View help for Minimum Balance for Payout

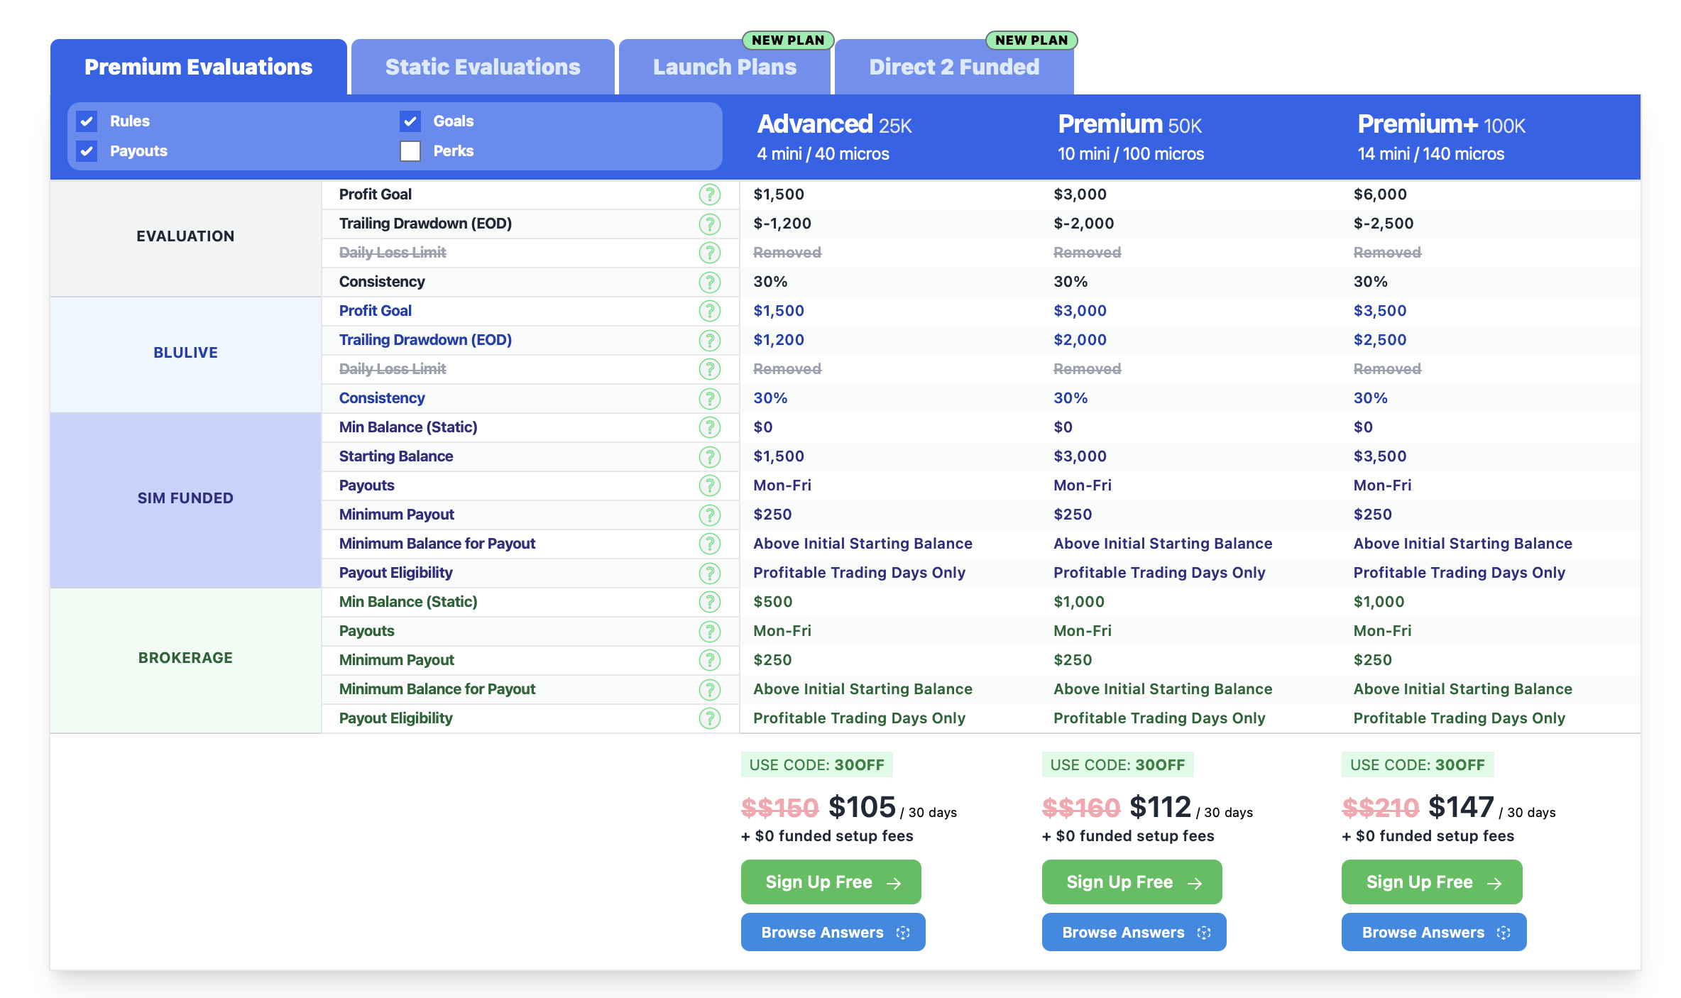coord(711,543)
